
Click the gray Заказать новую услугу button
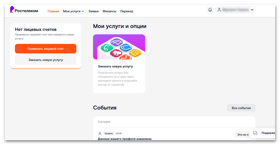point(46,60)
